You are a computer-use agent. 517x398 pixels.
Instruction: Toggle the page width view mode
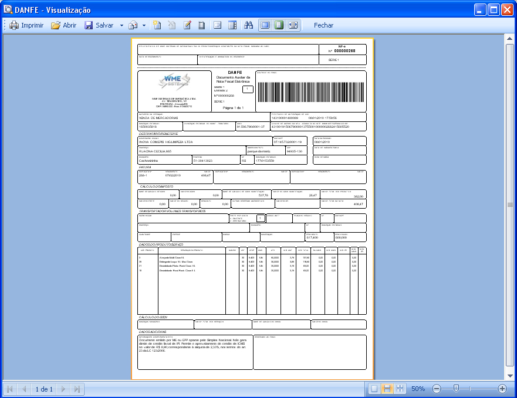pos(265,26)
